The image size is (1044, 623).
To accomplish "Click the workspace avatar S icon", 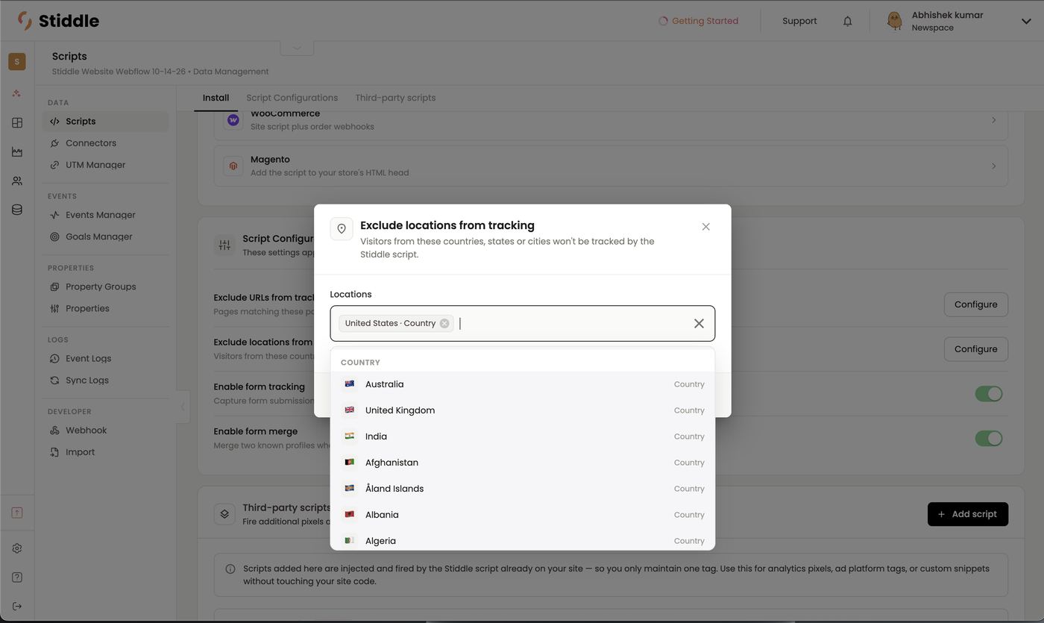I will [x=17, y=61].
